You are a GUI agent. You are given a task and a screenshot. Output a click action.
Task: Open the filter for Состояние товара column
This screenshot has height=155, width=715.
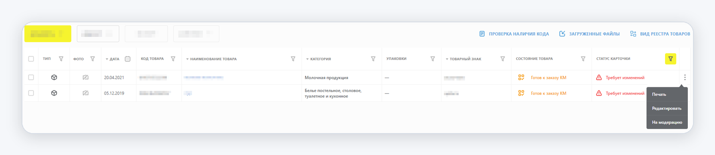[x=583, y=59]
